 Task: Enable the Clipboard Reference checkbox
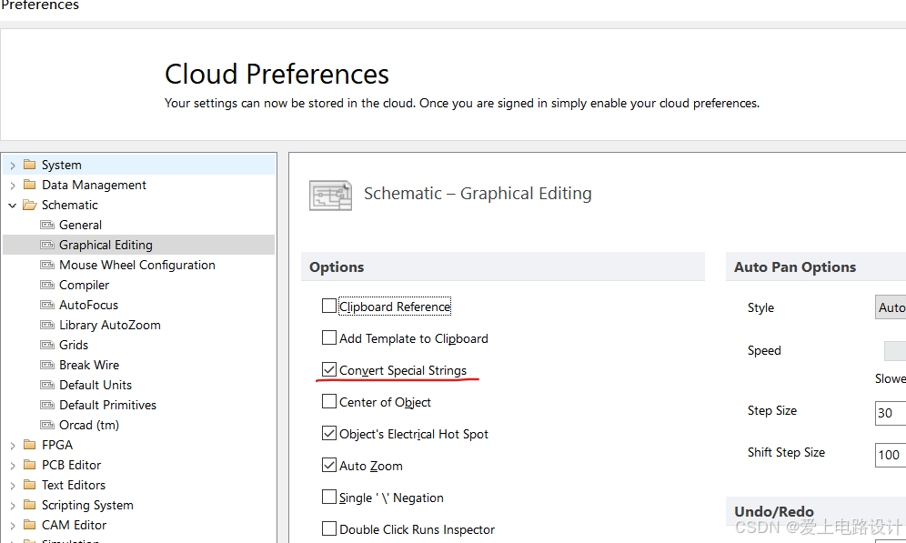tap(329, 307)
